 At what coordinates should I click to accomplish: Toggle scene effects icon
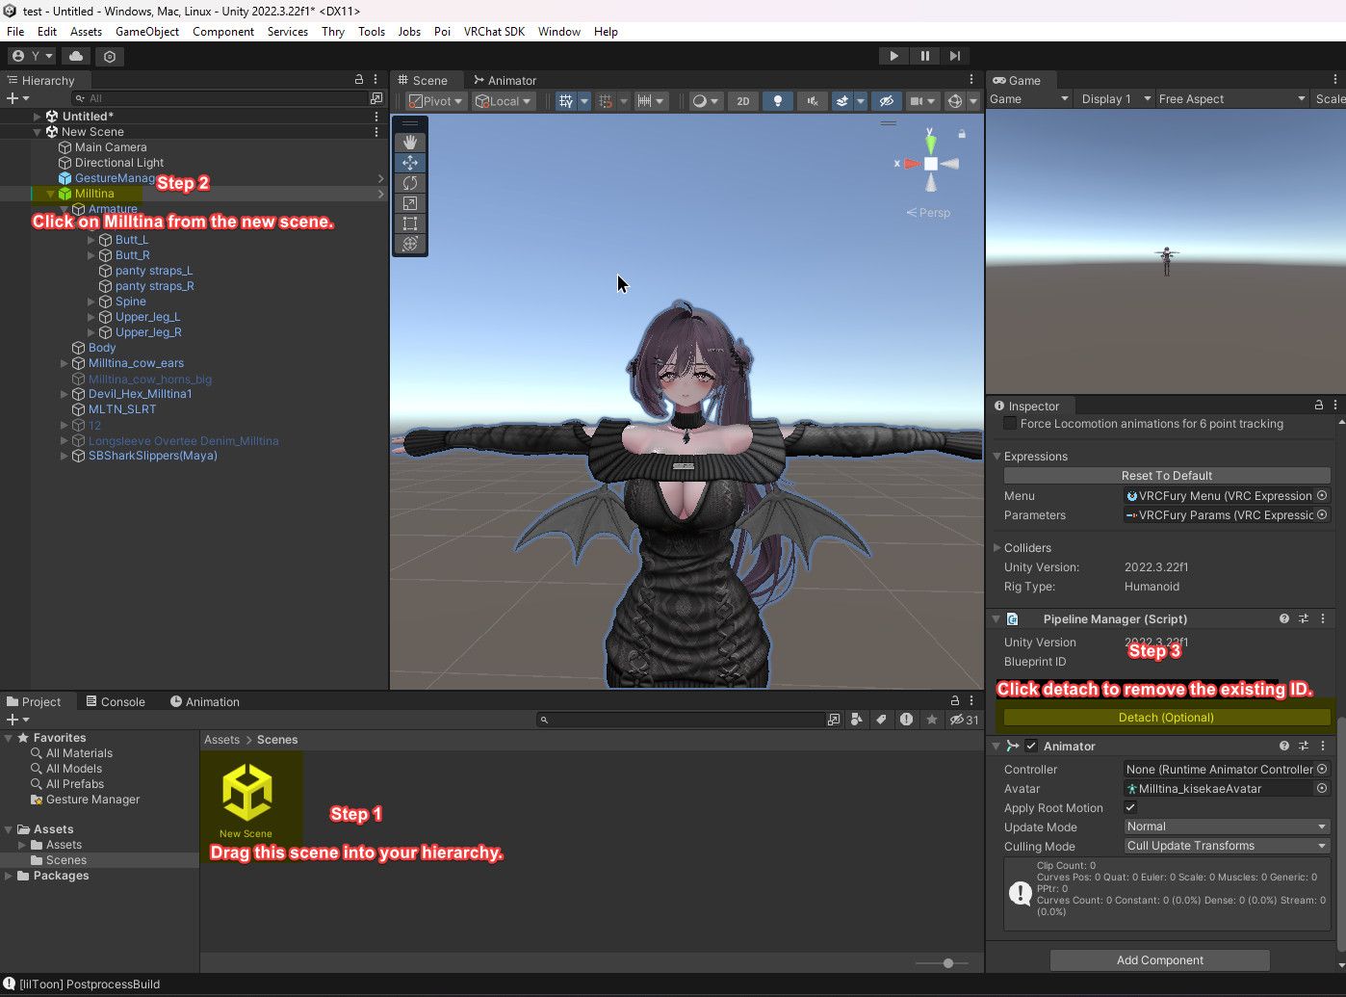click(x=841, y=101)
